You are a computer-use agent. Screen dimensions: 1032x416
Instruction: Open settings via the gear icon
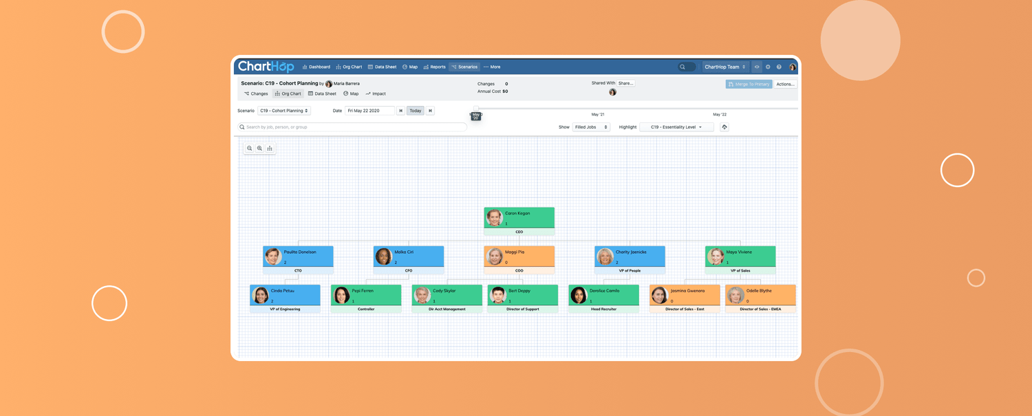pyautogui.click(x=768, y=67)
